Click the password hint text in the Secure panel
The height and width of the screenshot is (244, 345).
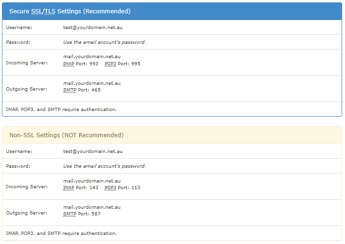click(105, 42)
